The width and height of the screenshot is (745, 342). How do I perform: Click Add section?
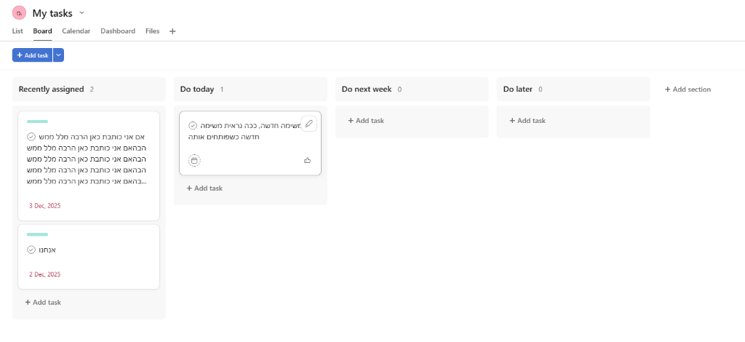tap(688, 90)
